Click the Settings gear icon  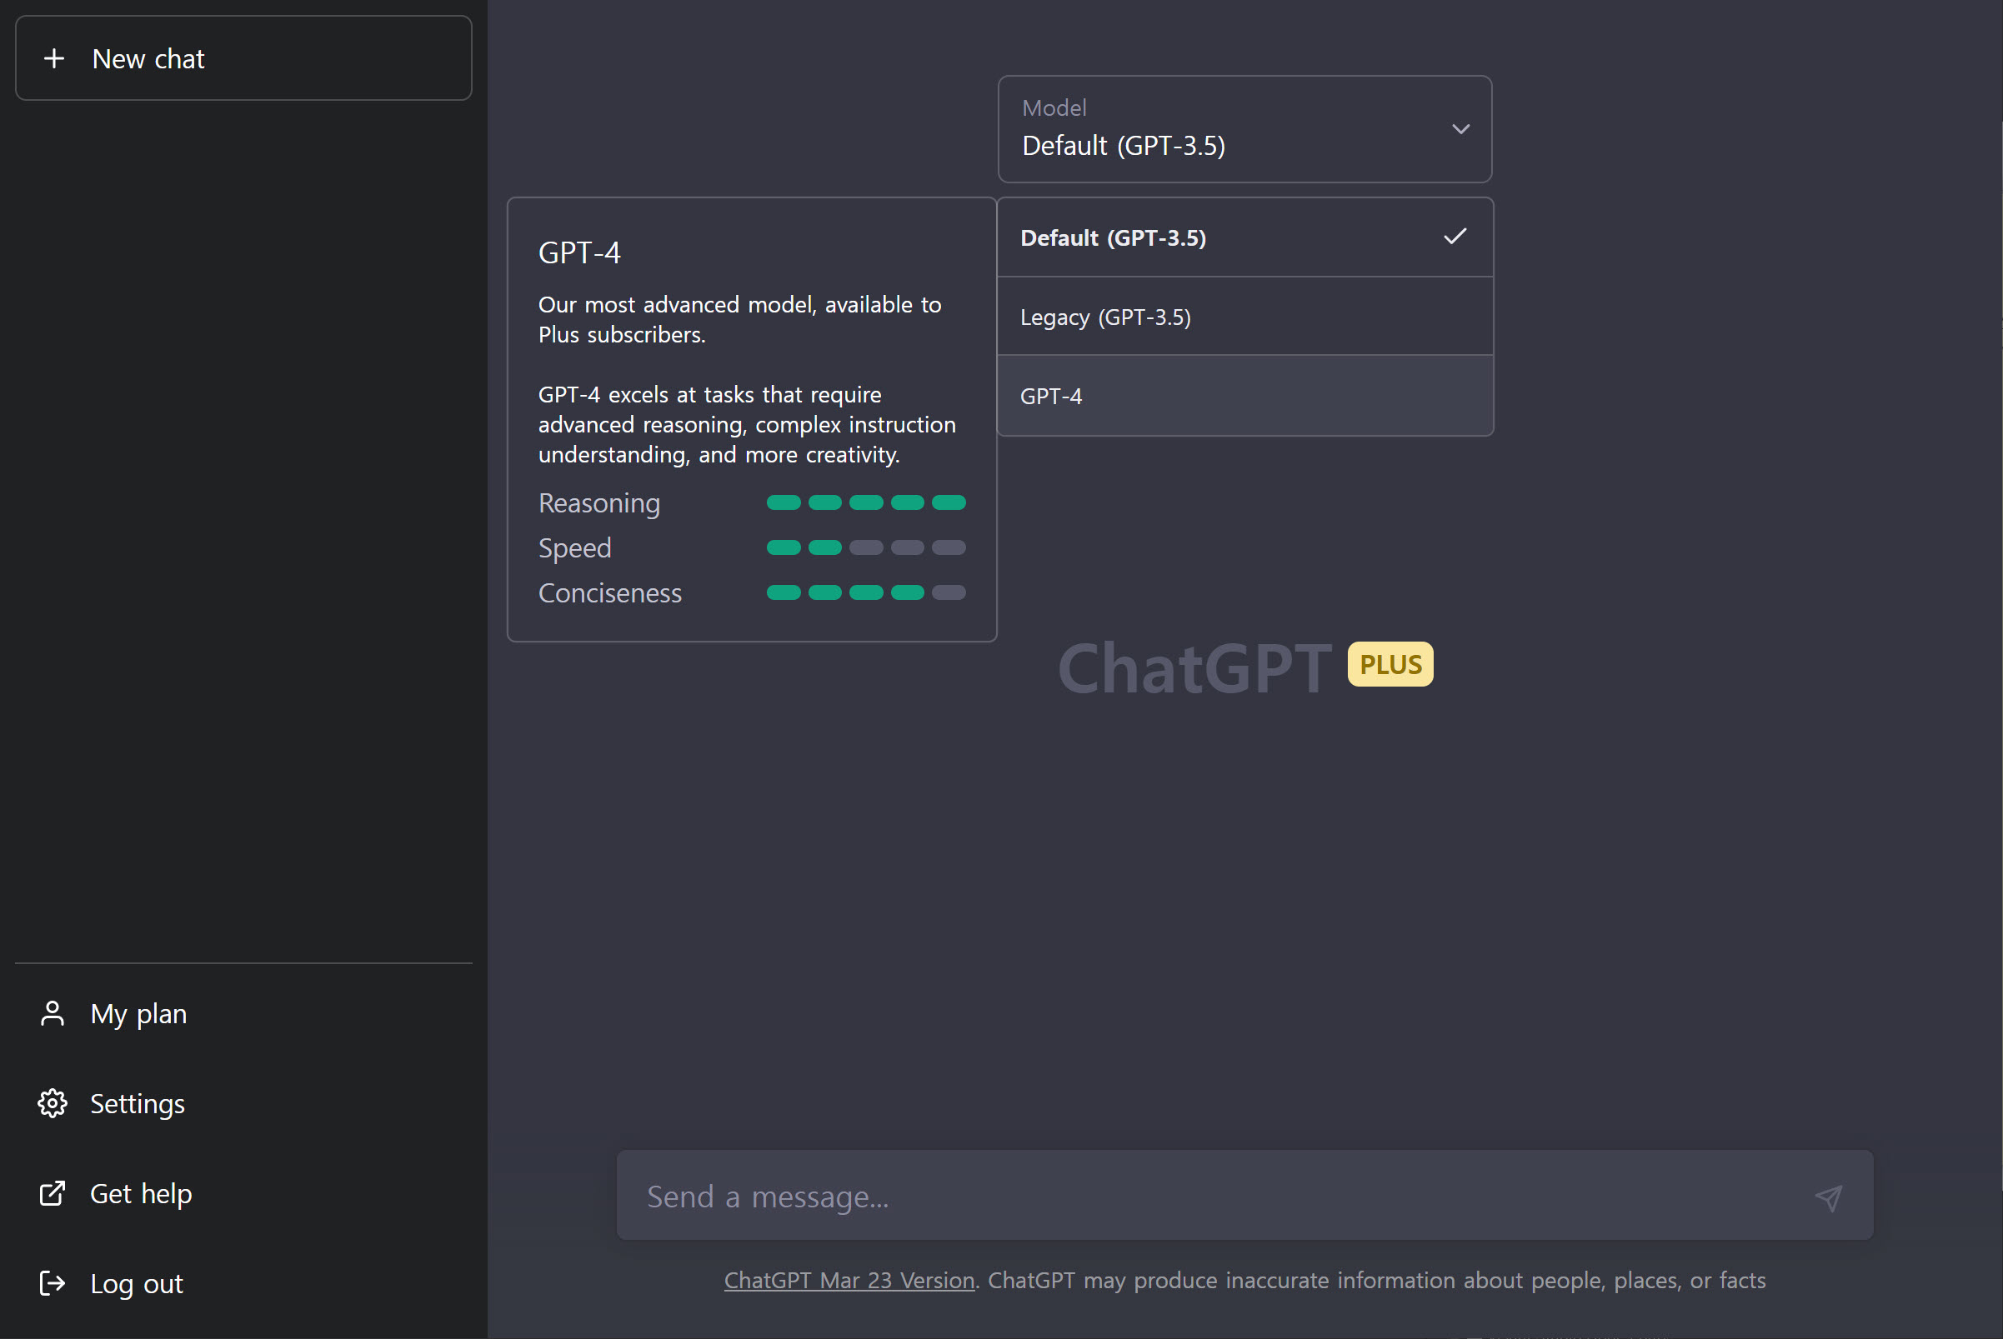point(53,1103)
